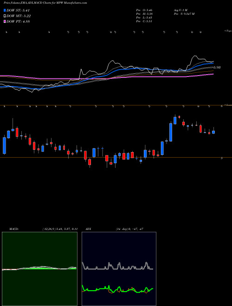232x306 pixels.
Task: Click the 'Avg V: 1 M' volume text
Action: 180,10
